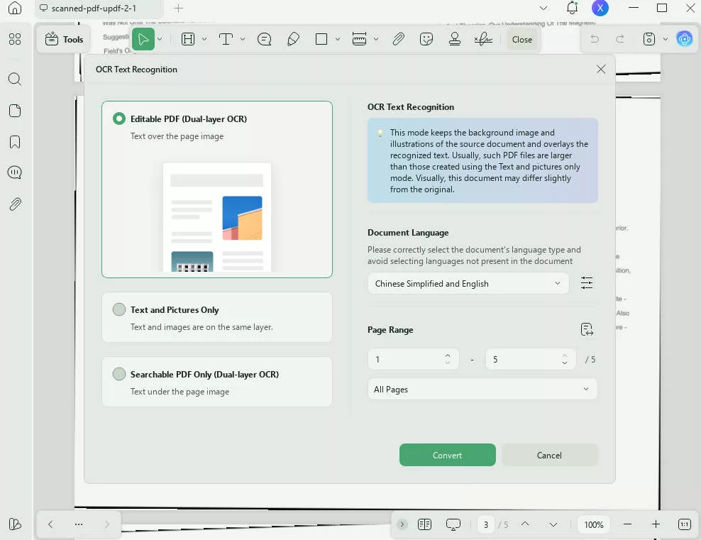This screenshot has height=540, width=701.
Task: Open the search magnifier in left sidebar
Action: (x=15, y=79)
